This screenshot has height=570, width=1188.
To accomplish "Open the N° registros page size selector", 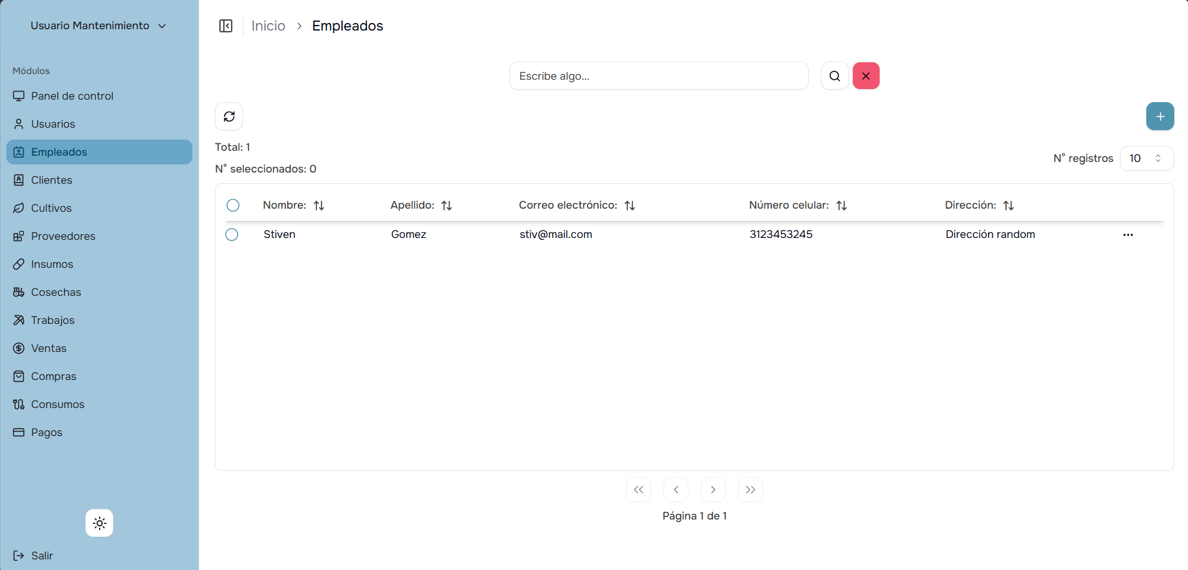I will (x=1146, y=158).
